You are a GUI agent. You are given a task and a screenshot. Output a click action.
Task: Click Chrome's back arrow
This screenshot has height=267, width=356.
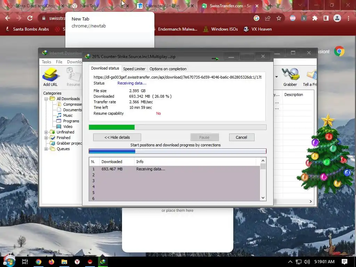[8, 18]
